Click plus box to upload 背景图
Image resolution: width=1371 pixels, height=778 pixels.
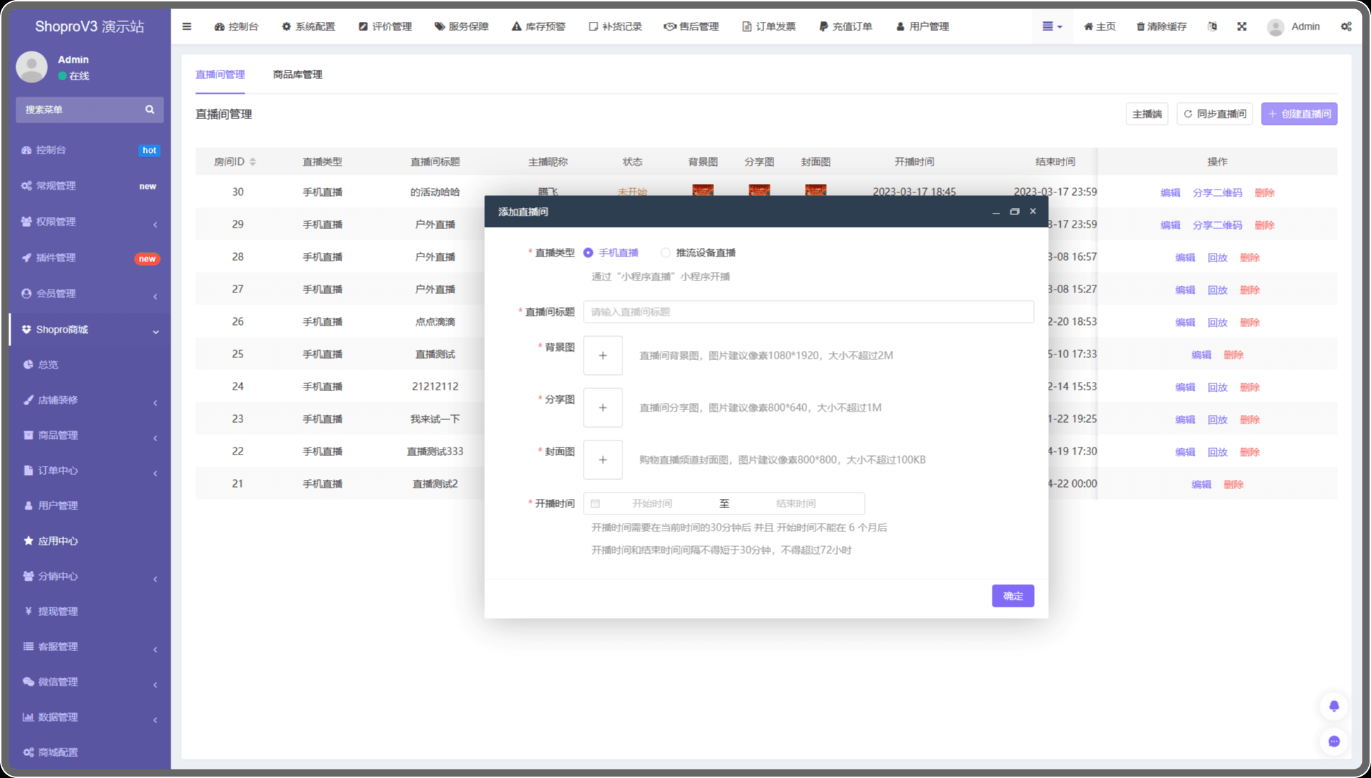pyautogui.click(x=603, y=356)
